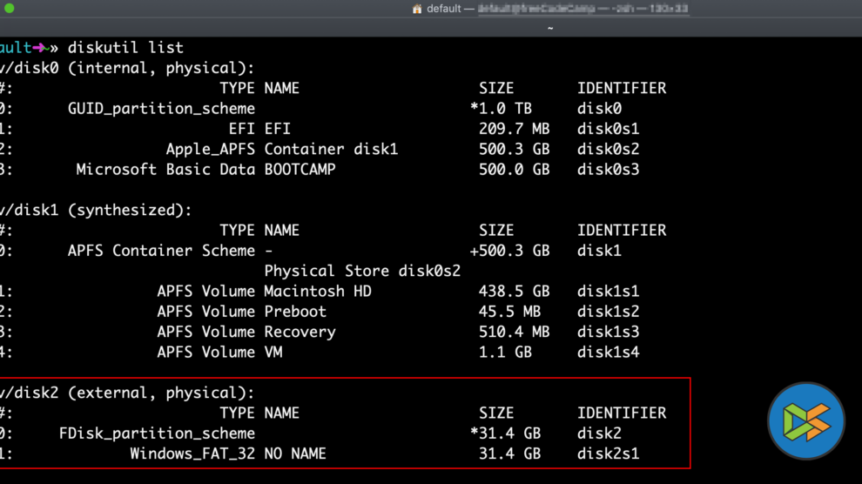Click the "Physical Store disk0s2" line

pyautogui.click(x=362, y=271)
